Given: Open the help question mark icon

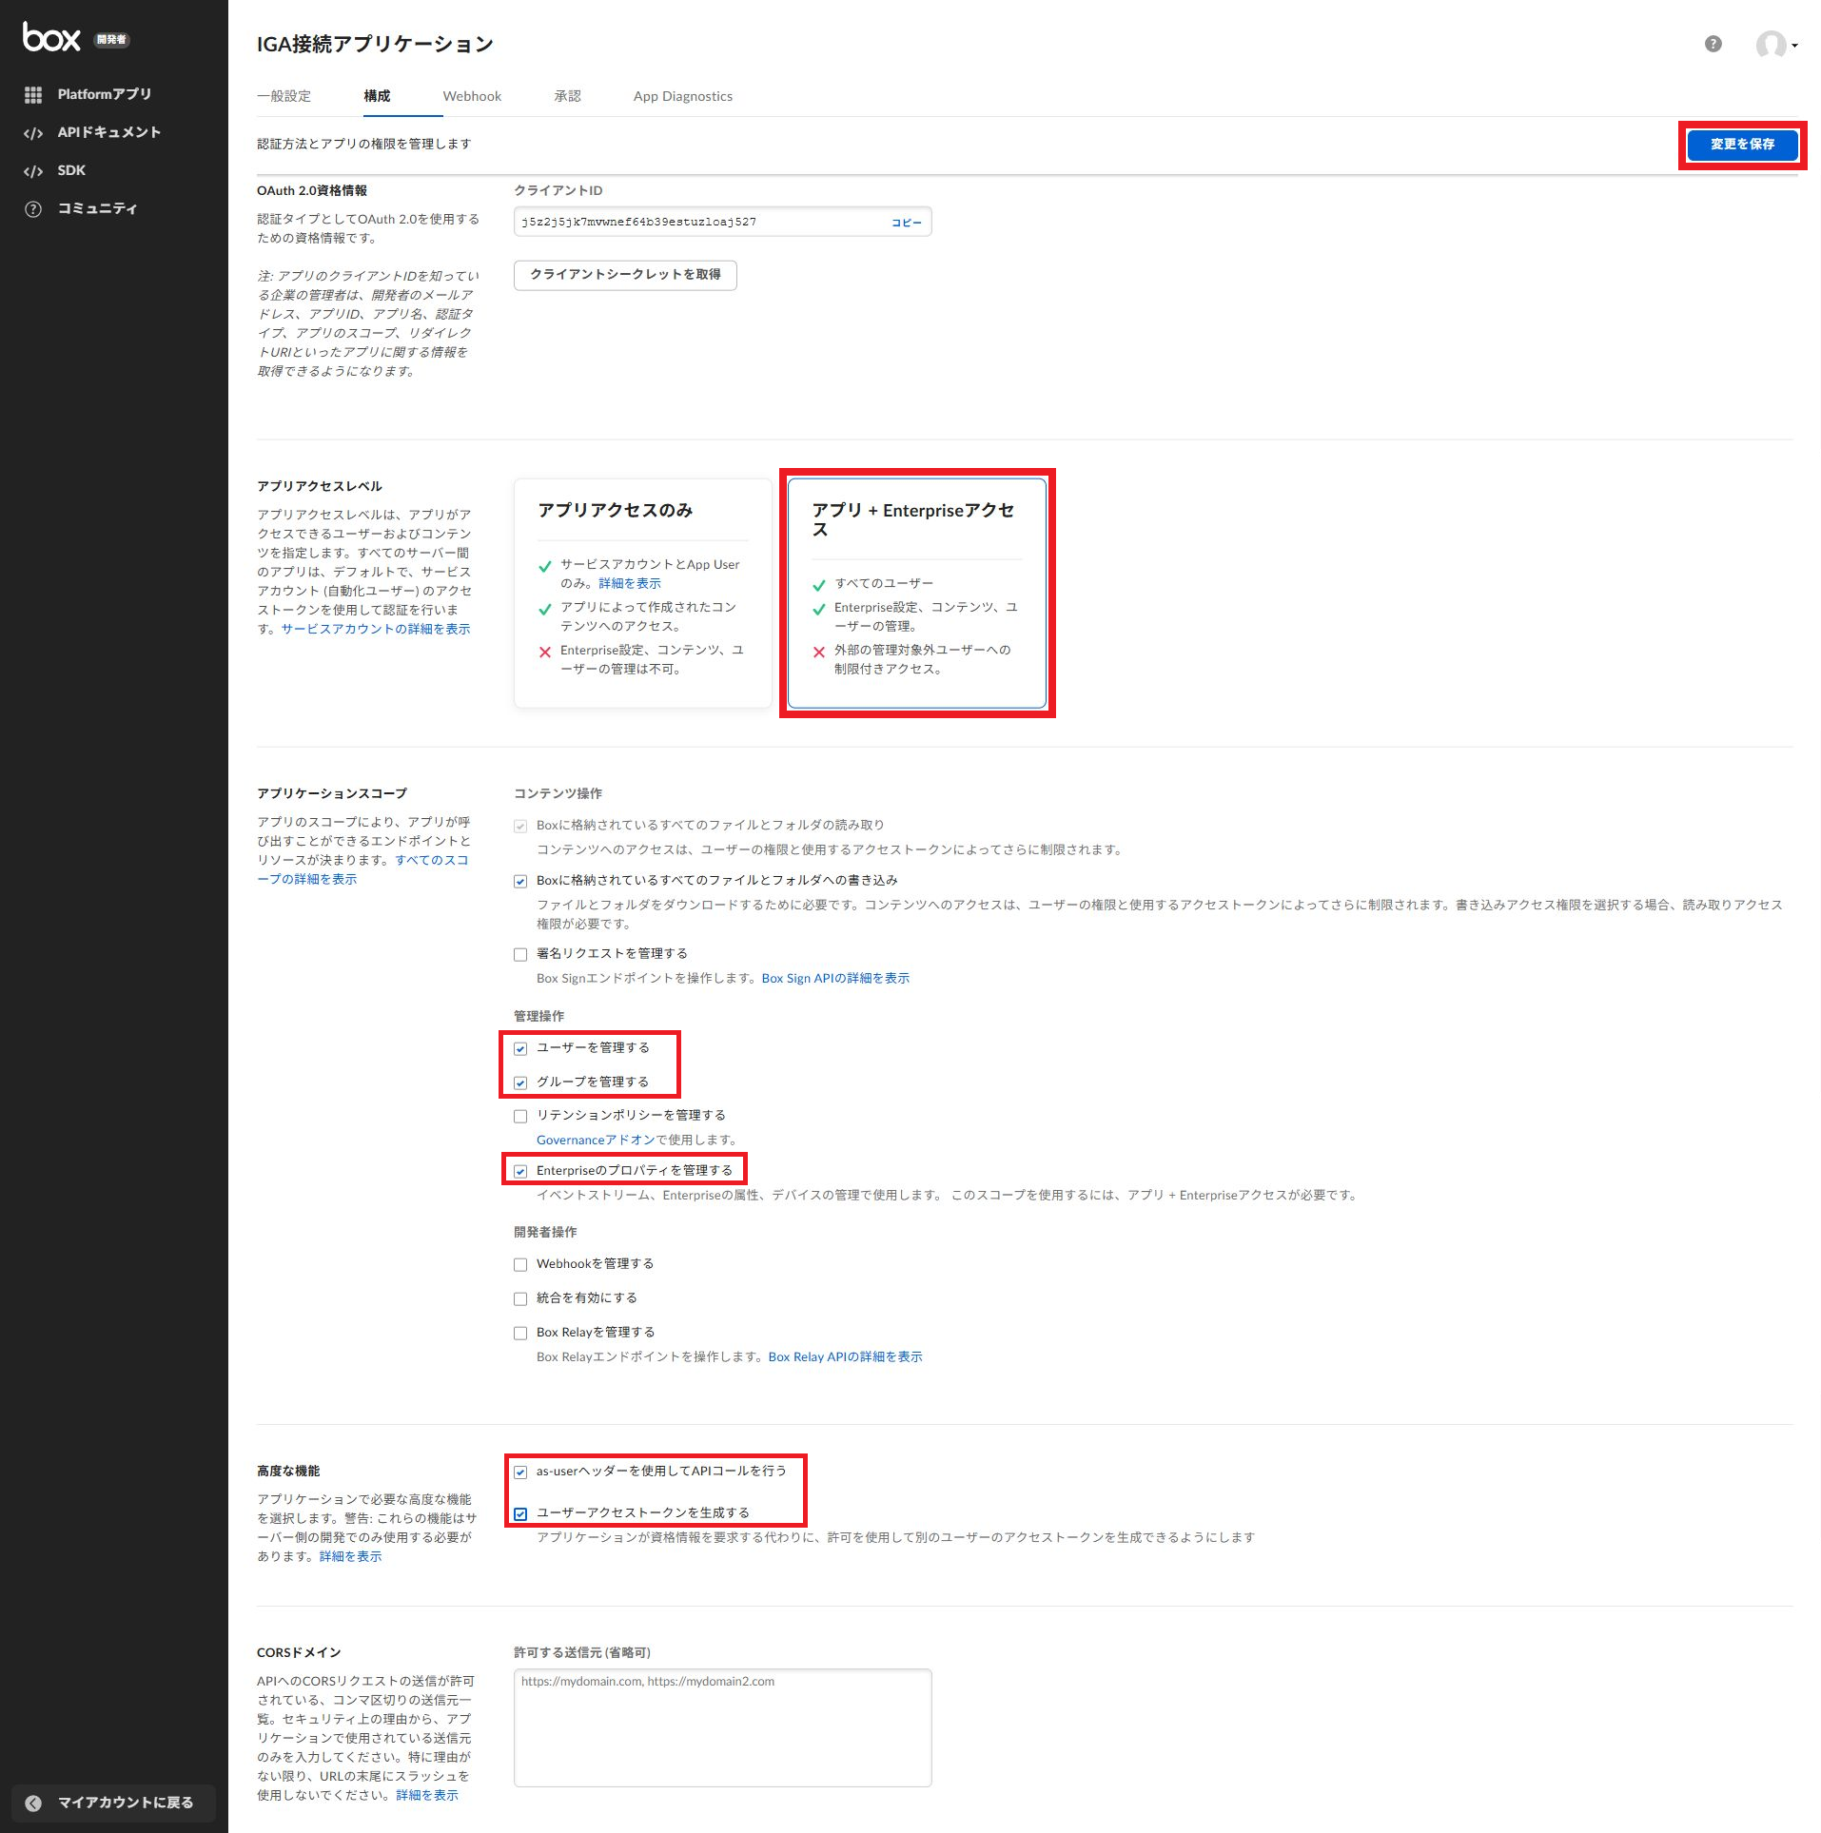Looking at the screenshot, I should coord(1713,44).
